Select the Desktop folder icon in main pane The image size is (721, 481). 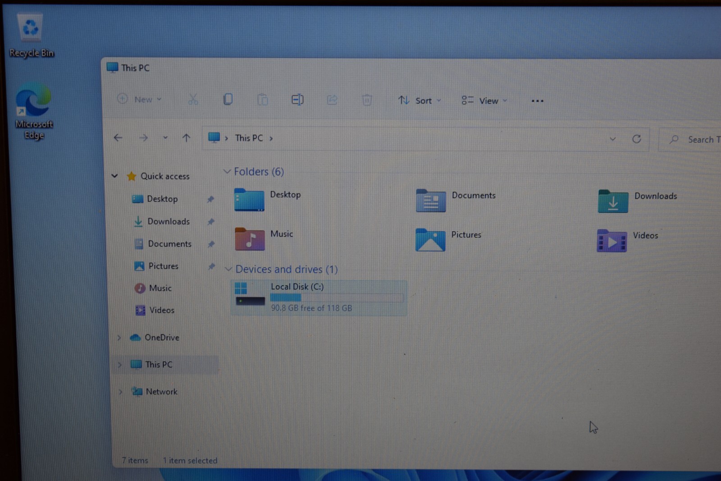tap(249, 200)
